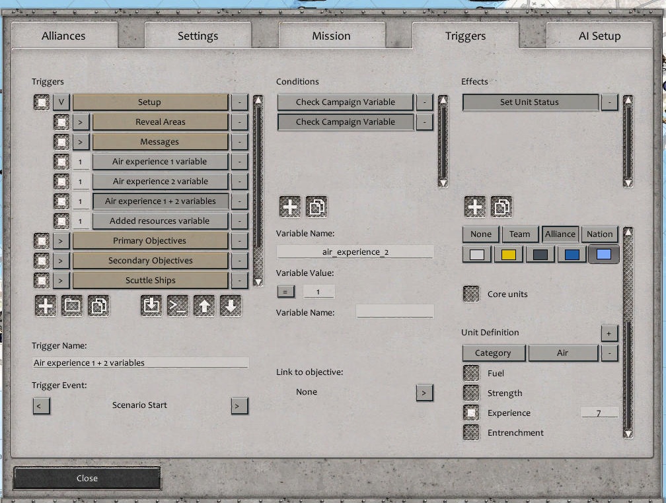Viewport: 666px width, 503px height.
Task: Toggle the Experience checkbox in Unit Definition
Action: coord(471,413)
